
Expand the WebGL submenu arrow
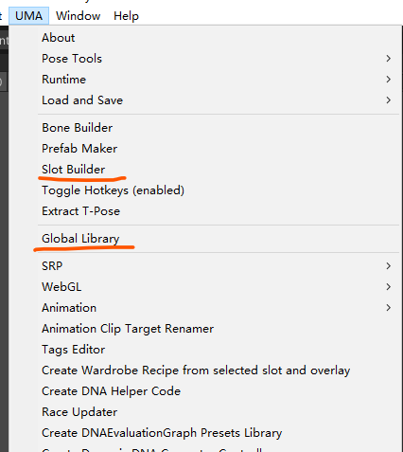coord(389,287)
